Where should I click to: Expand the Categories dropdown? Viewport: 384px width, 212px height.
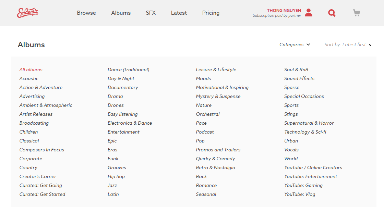click(295, 45)
